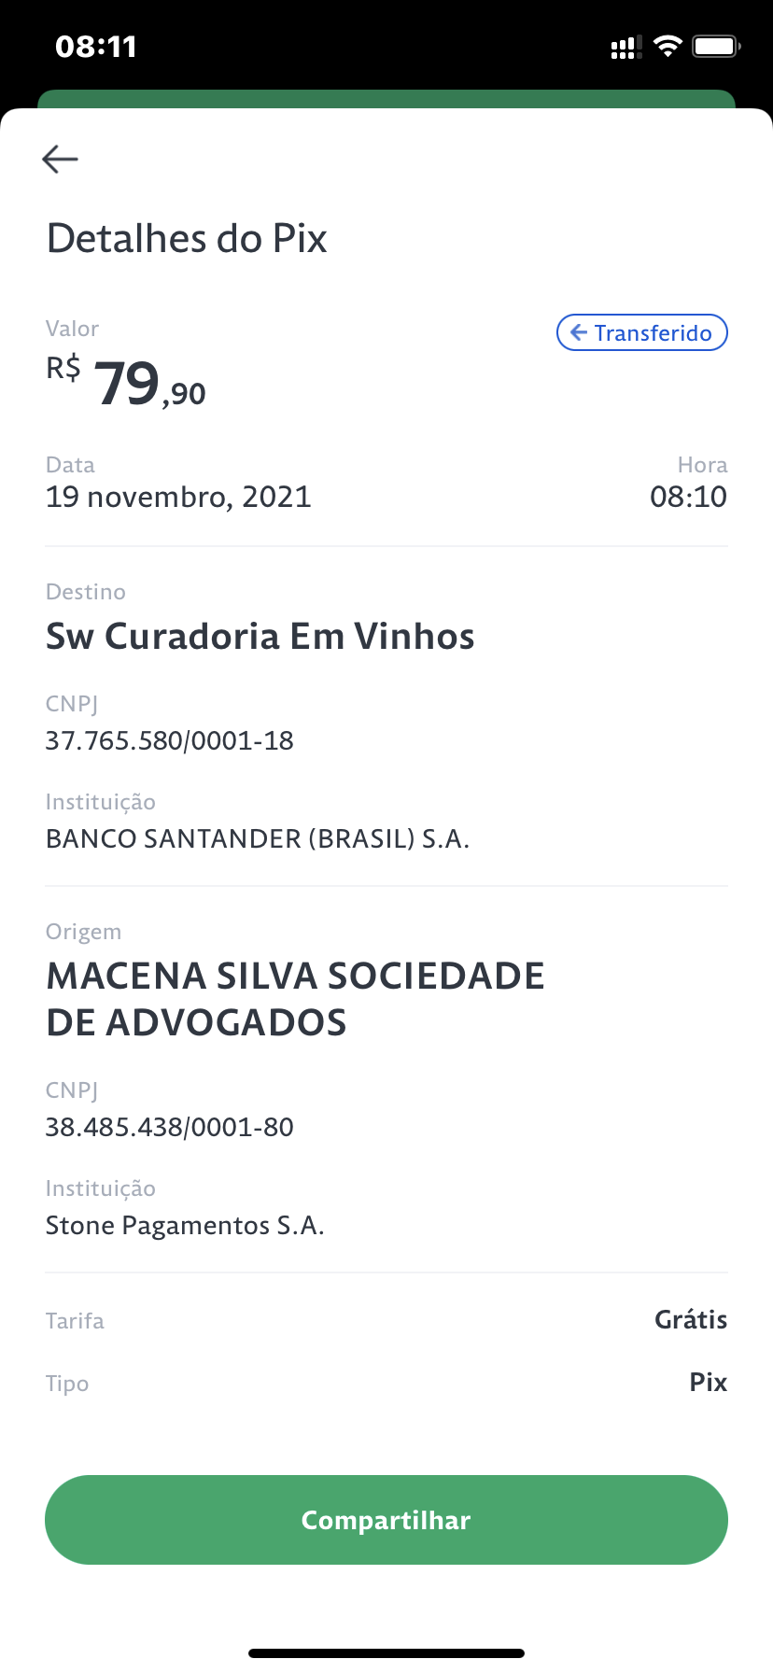The image size is (773, 1673).
Task: Tap the cellular signal bars icon
Action: coord(625,48)
